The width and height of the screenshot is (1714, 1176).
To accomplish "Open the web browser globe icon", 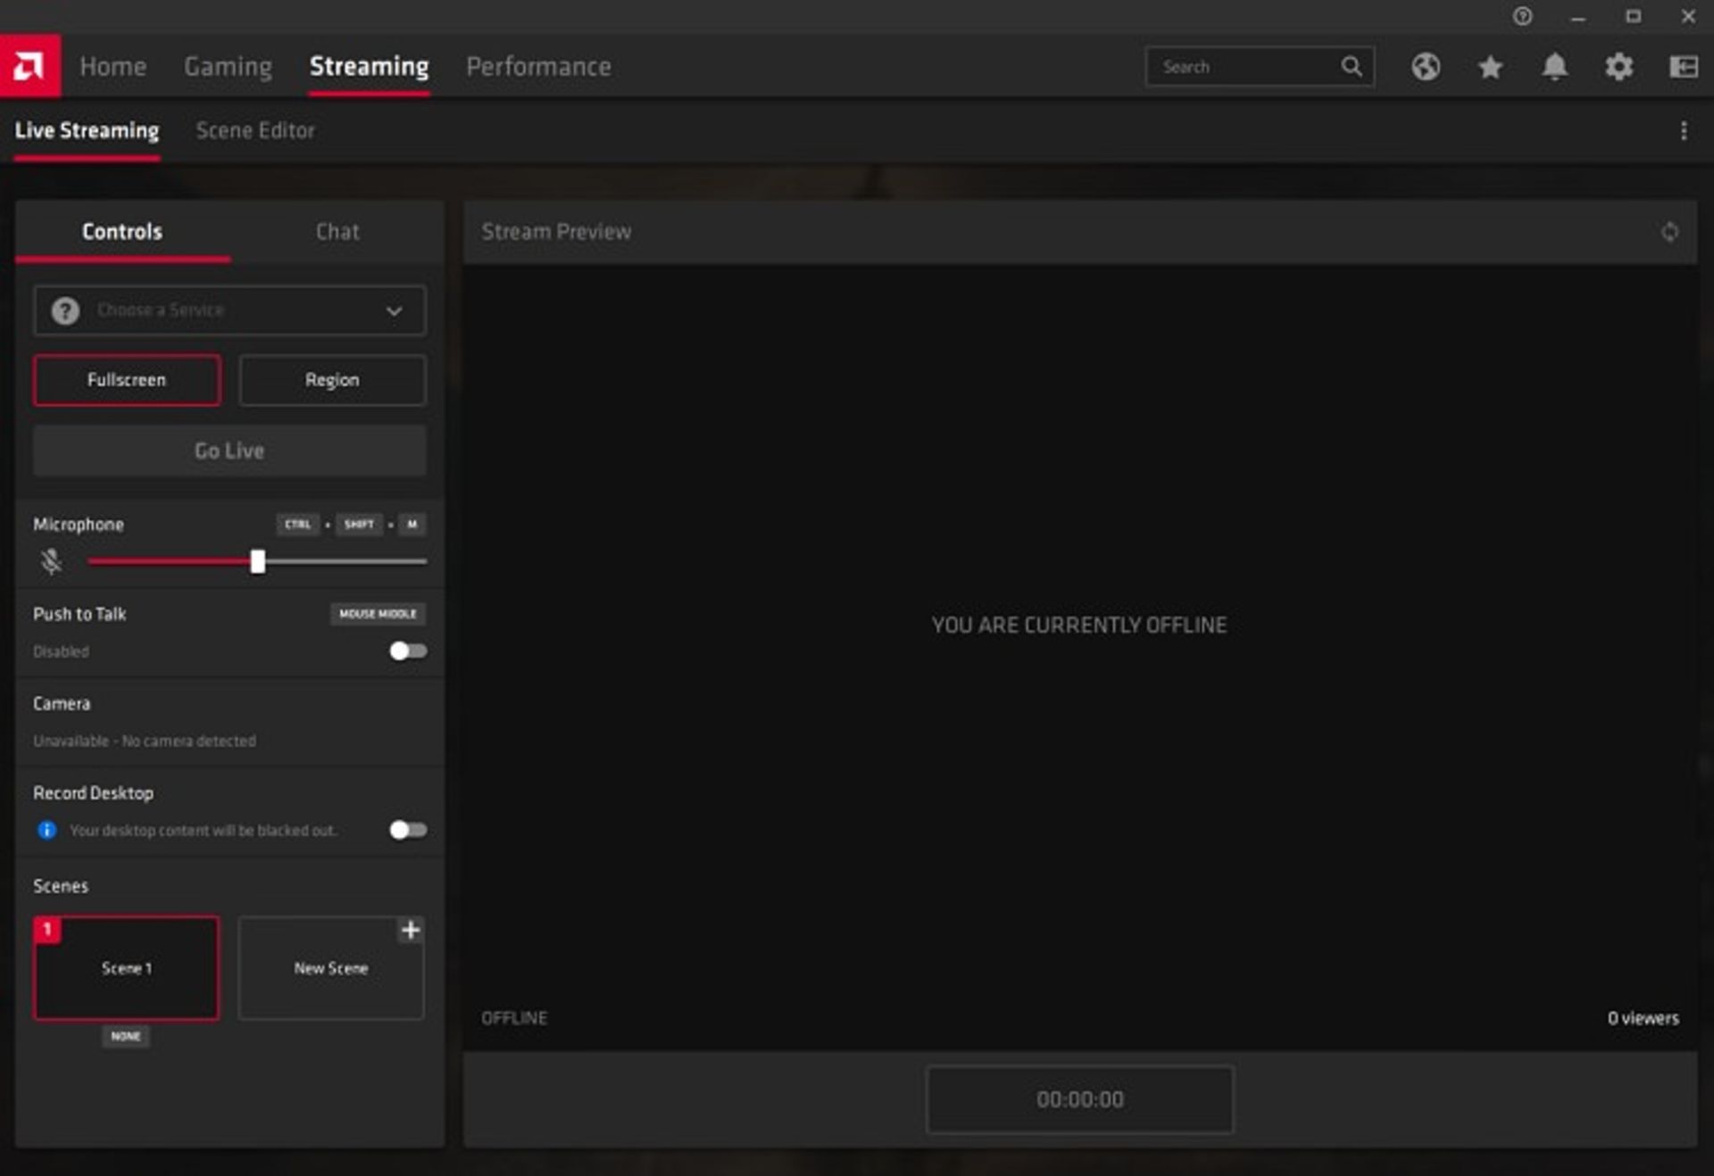I will point(1426,67).
